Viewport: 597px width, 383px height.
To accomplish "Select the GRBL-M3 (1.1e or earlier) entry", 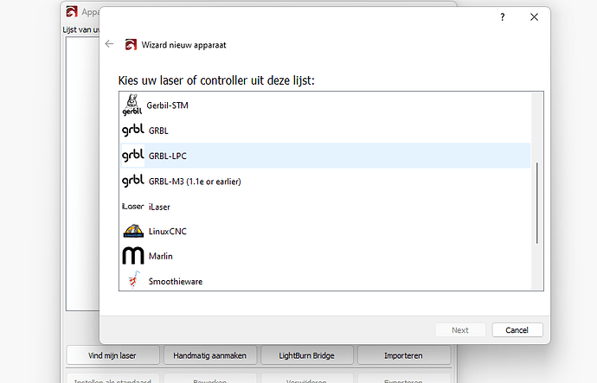I will tap(325, 181).
